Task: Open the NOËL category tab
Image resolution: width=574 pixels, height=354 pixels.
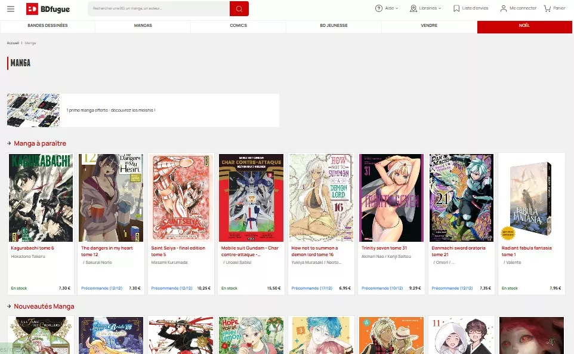Action: tap(524, 25)
